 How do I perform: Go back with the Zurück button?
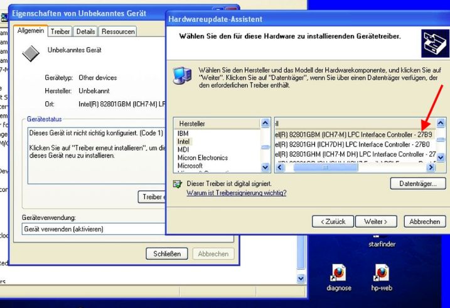click(333, 221)
